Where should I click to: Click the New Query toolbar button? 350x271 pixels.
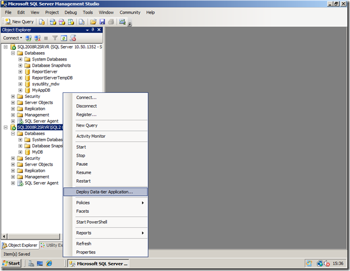[x=20, y=22]
